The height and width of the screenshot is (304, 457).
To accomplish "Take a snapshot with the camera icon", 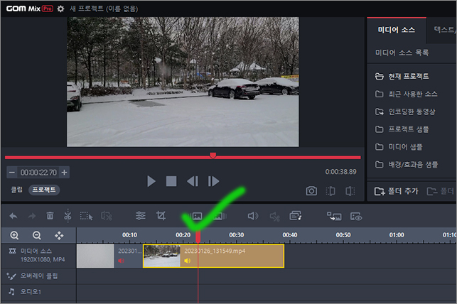I will coord(311,191).
